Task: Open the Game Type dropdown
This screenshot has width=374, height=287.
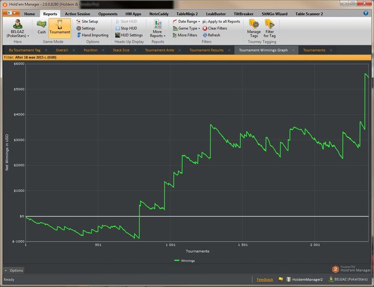Action: click(x=186, y=28)
